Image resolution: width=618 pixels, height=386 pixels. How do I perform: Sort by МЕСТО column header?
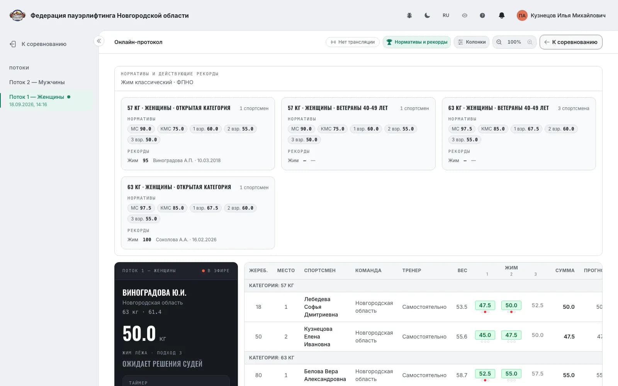[x=286, y=271]
